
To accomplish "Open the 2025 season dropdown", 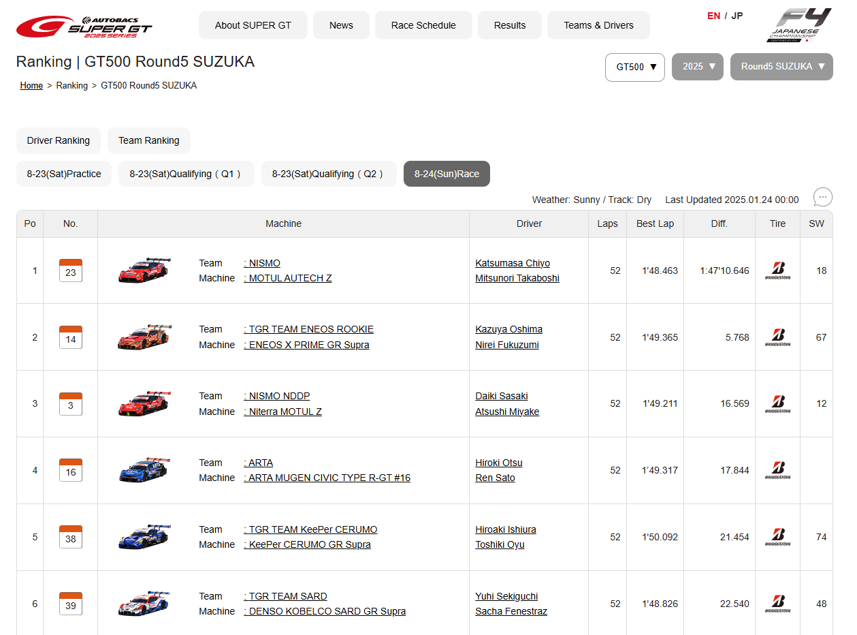I will pyautogui.click(x=698, y=67).
